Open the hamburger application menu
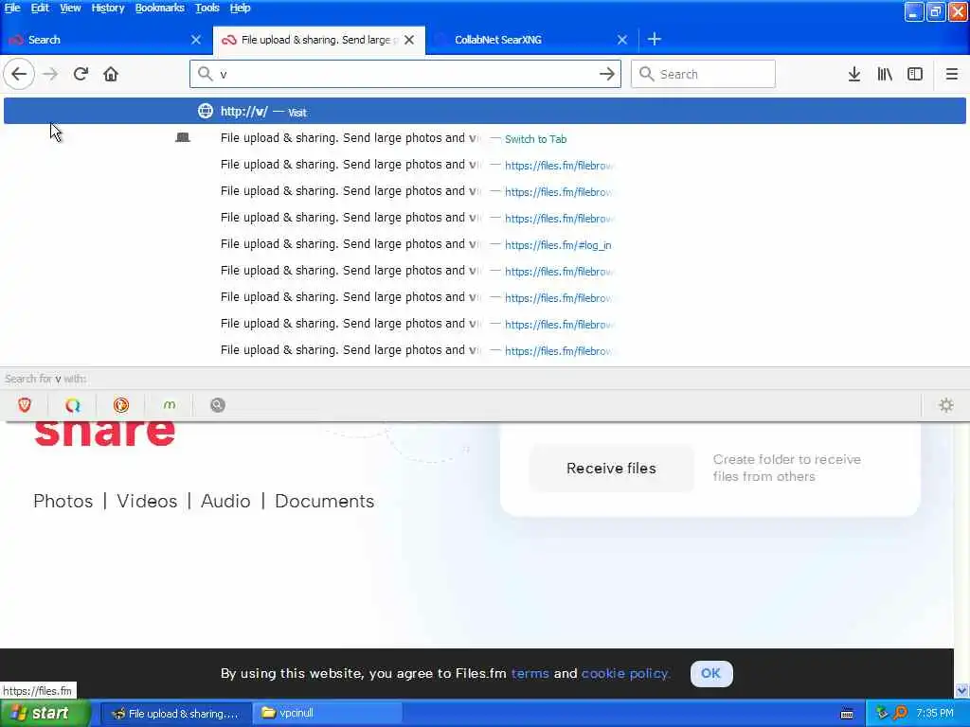The height and width of the screenshot is (727, 970). click(951, 74)
